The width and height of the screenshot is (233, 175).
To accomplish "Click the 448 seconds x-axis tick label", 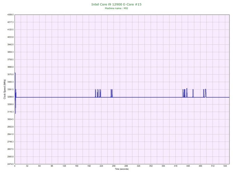I will coord(188,166).
